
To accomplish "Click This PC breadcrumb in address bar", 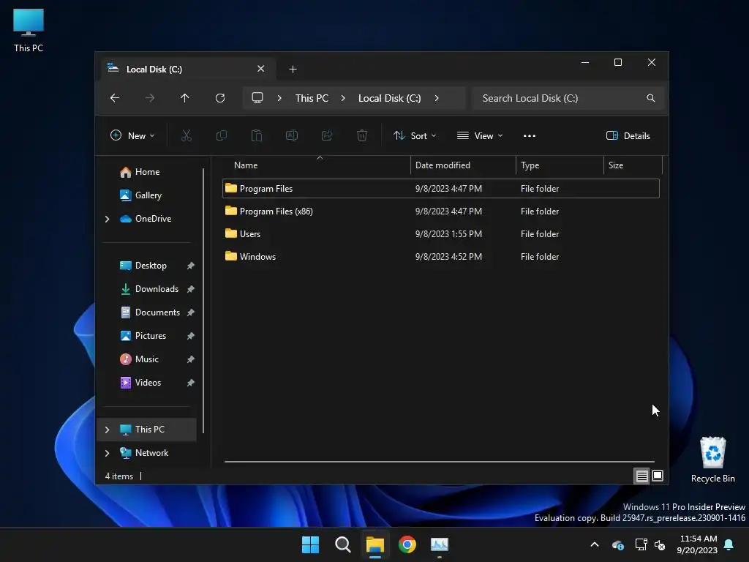I will [312, 98].
